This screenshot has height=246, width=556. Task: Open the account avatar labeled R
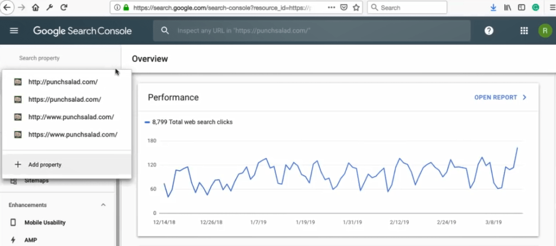[545, 31]
